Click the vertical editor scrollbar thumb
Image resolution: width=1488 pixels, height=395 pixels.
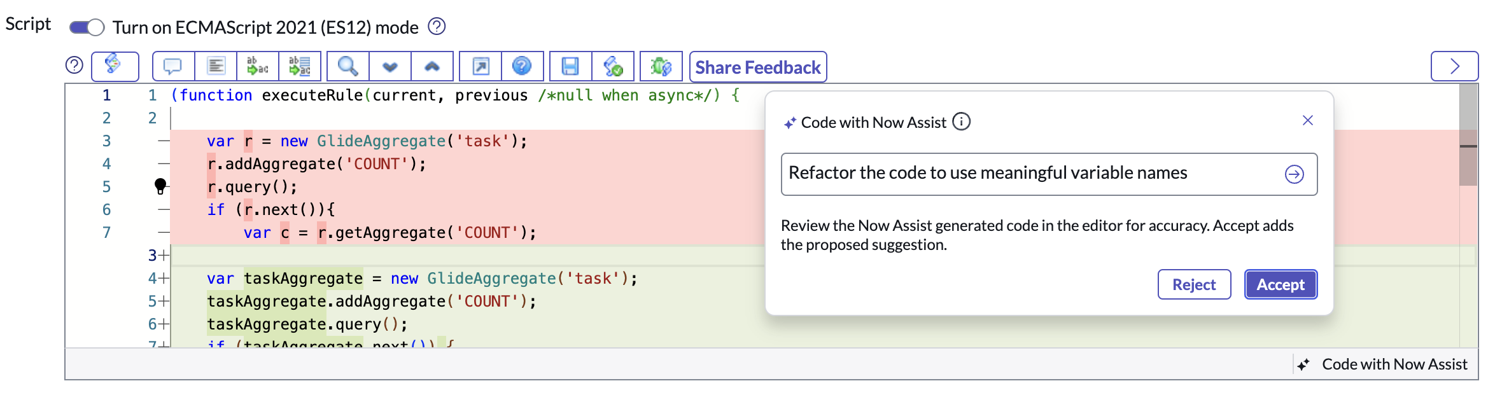click(x=1468, y=135)
